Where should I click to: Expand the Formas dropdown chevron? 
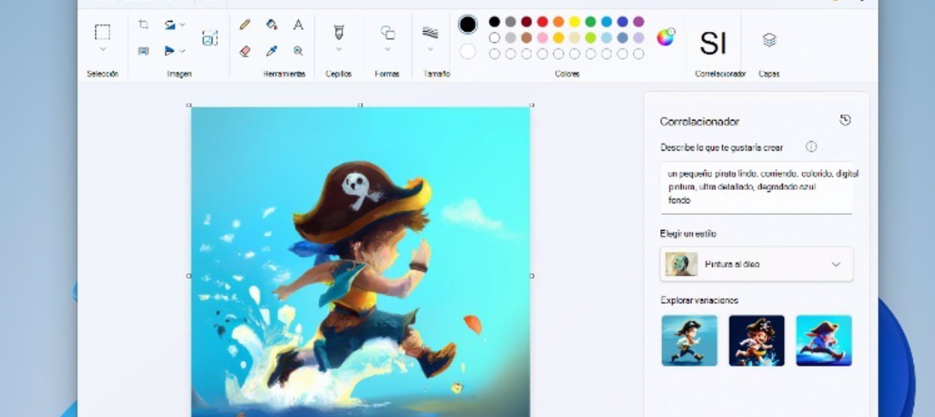[387, 50]
